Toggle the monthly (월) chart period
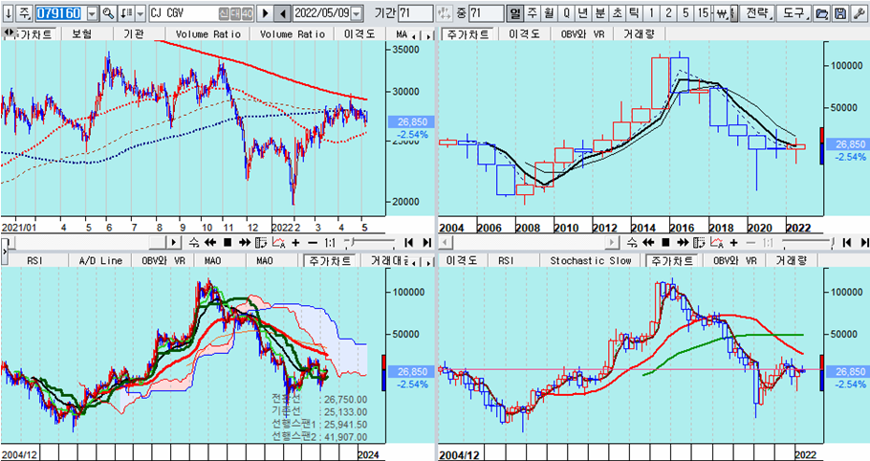The height and width of the screenshot is (461, 870). (549, 14)
